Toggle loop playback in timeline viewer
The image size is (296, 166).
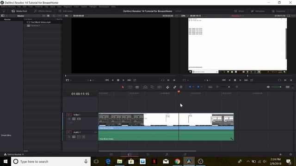click(x=252, y=80)
